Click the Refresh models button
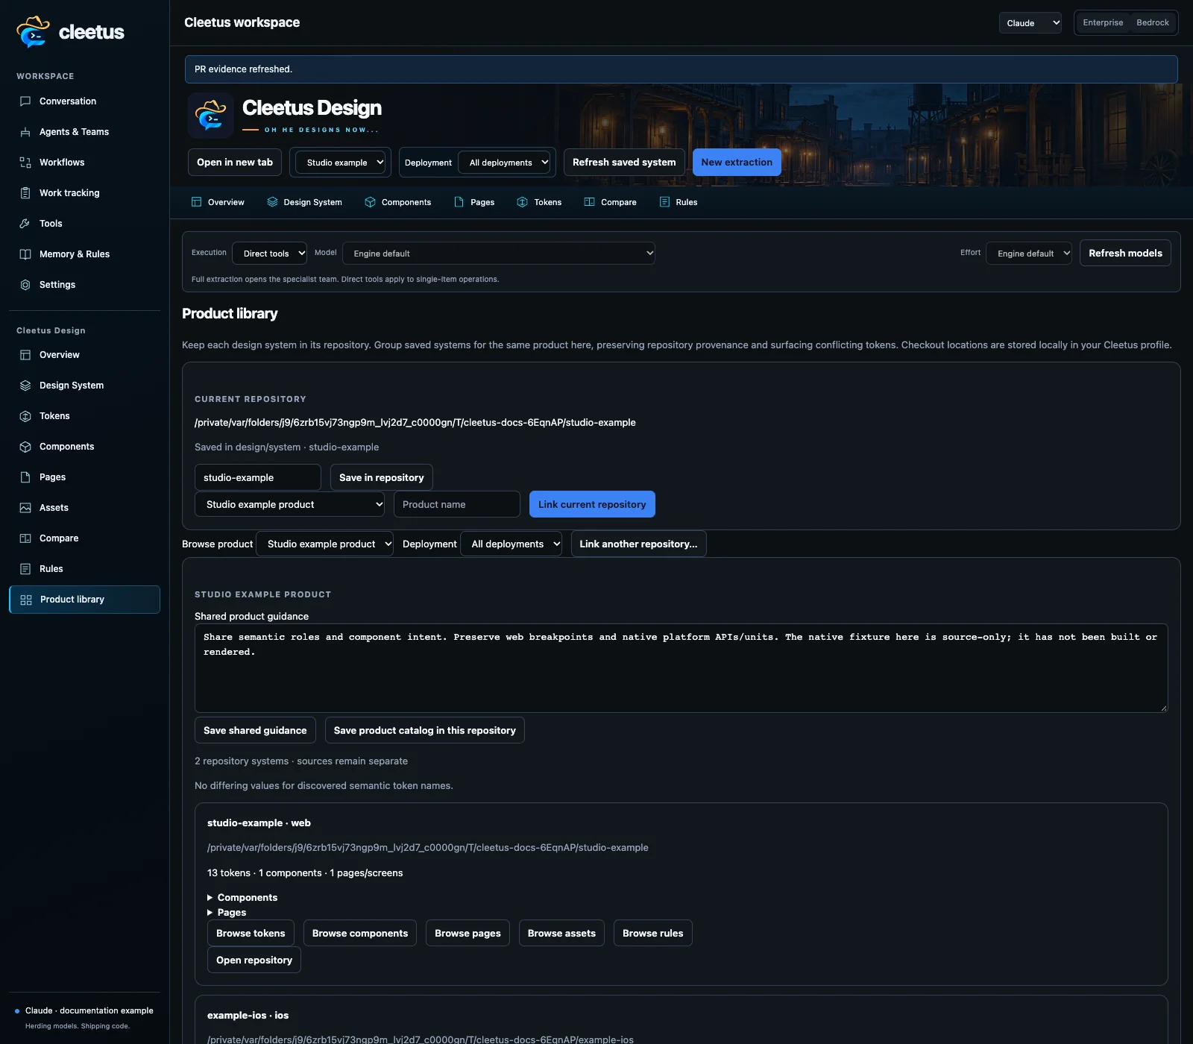 coord(1125,253)
